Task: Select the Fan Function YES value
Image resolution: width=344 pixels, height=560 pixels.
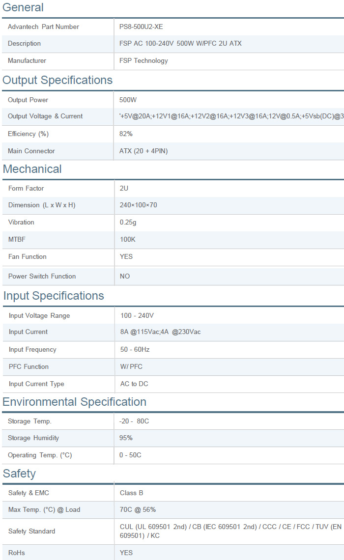Action: point(126,256)
